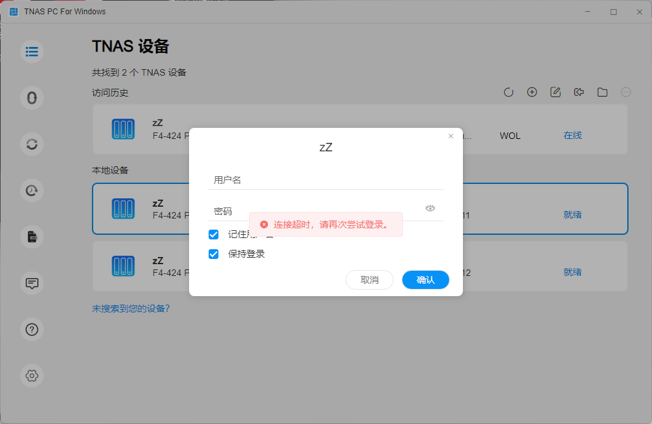Click the TNAS 设备 page heading
Viewport: 652px width, 424px height.
coord(130,46)
